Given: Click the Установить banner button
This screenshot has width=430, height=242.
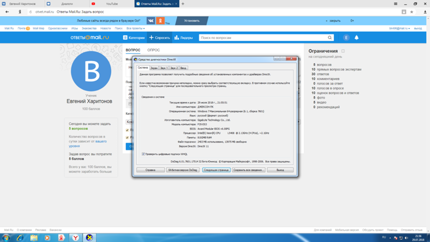Looking at the screenshot, I should pos(192,20).
